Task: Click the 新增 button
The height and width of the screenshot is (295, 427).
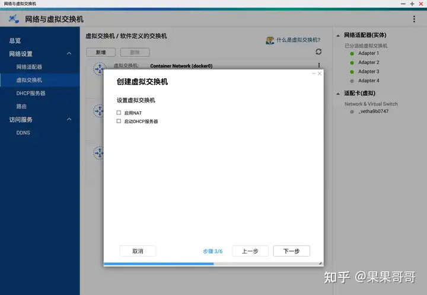Action: click(101, 52)
